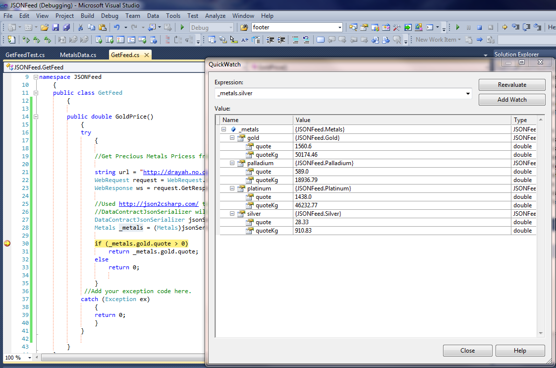This screenshot has width=556, height=368.
Task: Collapse the platinum tree node
Action: click(x=232, y=188)
